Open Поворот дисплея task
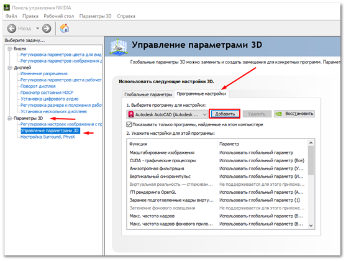This screenshot has width=346, height=261. [x=38, y=86]
